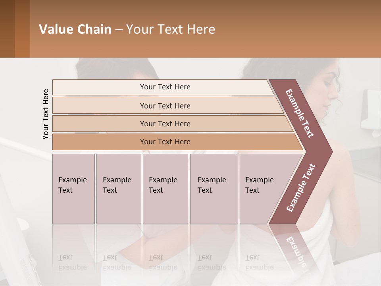
Task: Click the lighter brown stripe in header
Action: [22, 29]
